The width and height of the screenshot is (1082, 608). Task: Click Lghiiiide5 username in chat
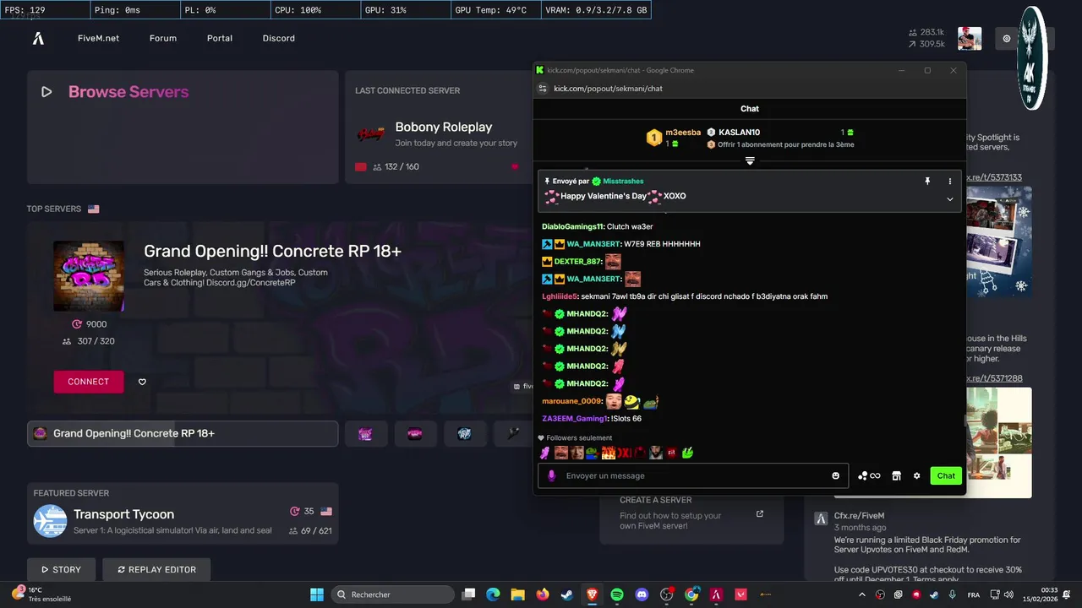559,296
